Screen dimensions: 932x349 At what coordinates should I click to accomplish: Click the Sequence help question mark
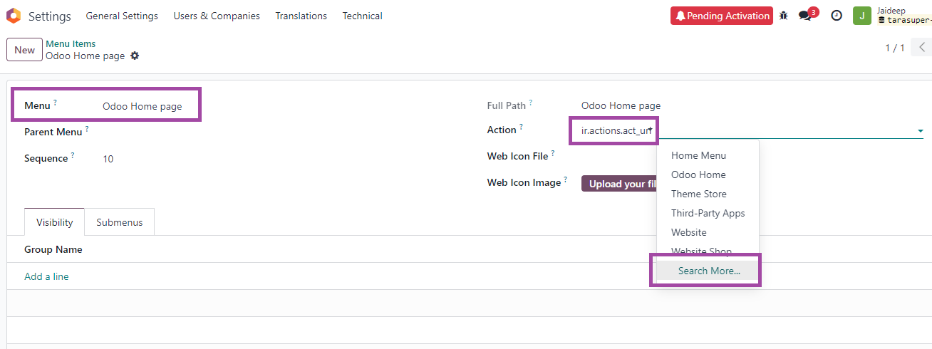(x=73, y=155)
